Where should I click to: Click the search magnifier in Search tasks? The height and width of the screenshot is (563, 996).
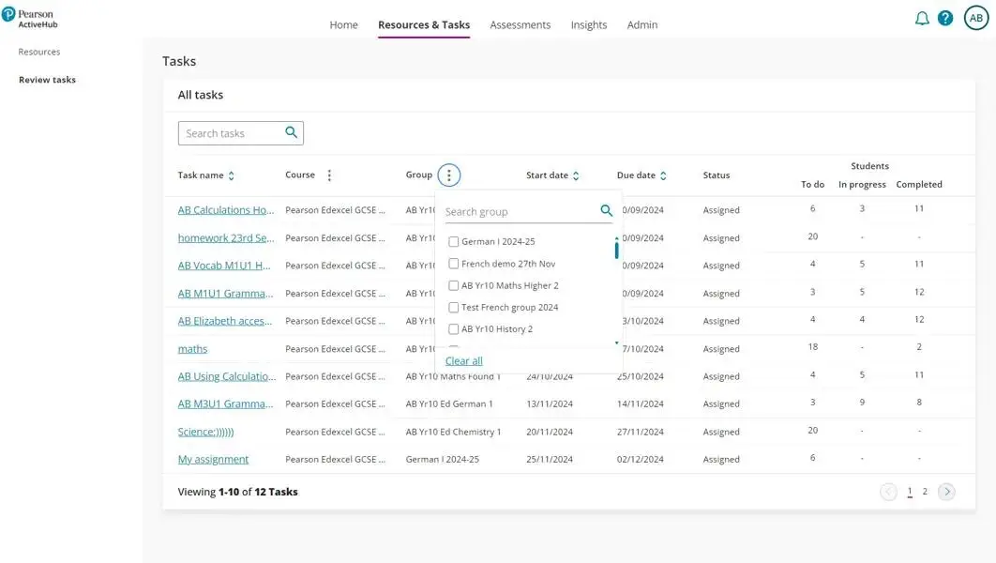(x=292, y=133)
